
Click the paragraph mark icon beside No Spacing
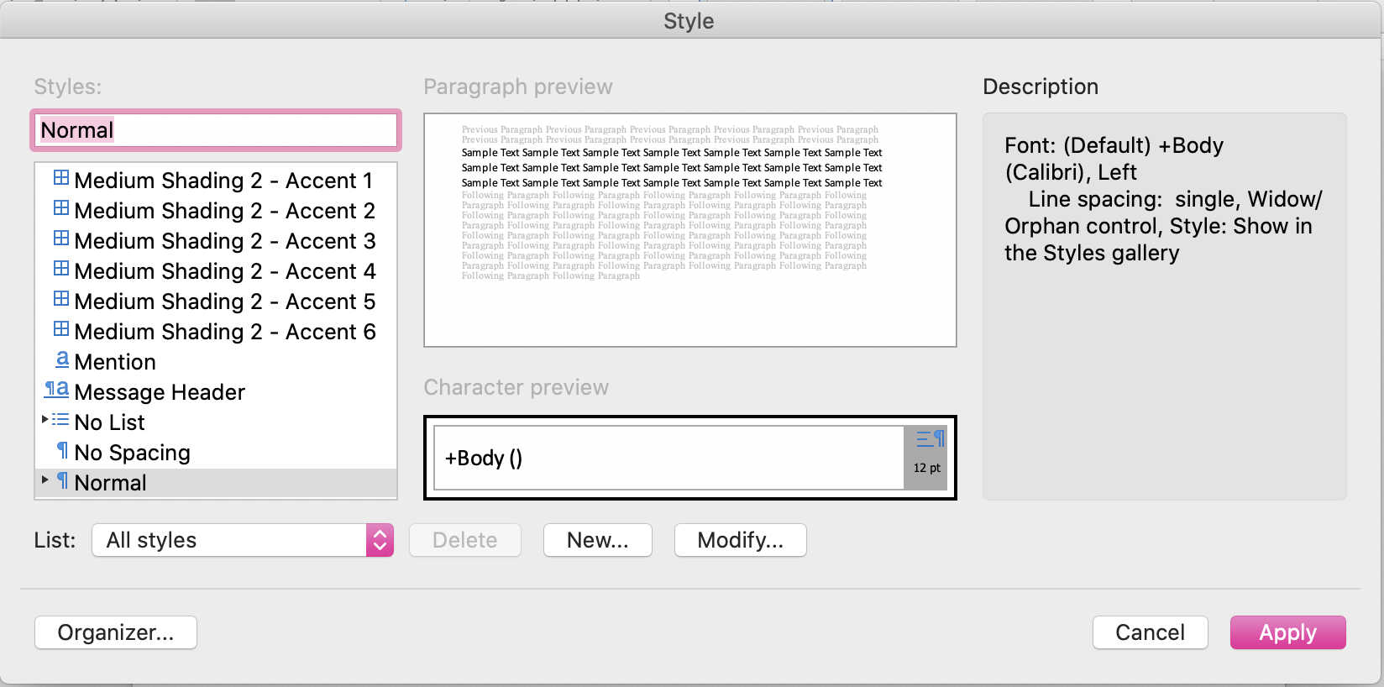pyautogui.click(x=62, y=451)
